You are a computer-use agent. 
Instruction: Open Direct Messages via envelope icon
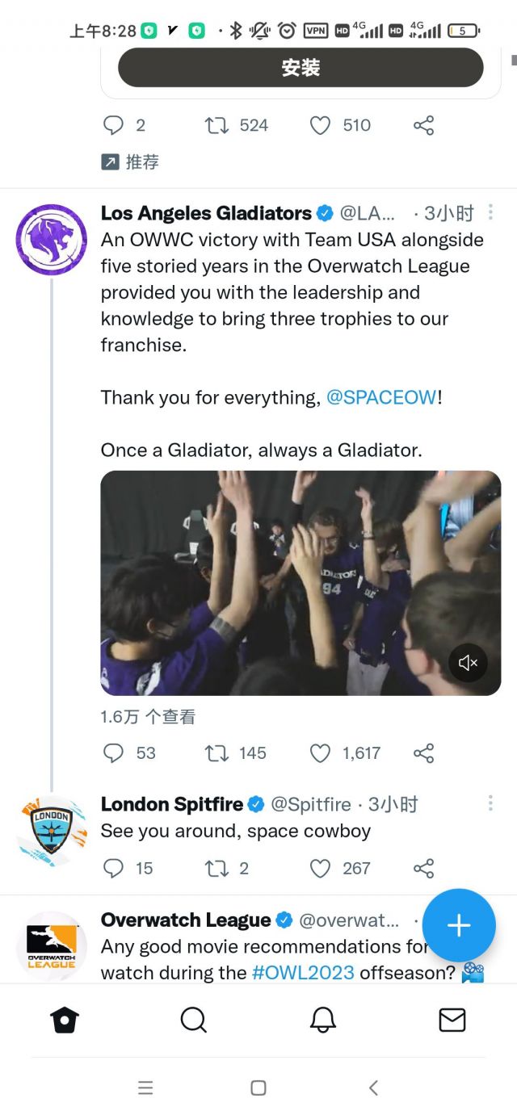coord(452,1020)
